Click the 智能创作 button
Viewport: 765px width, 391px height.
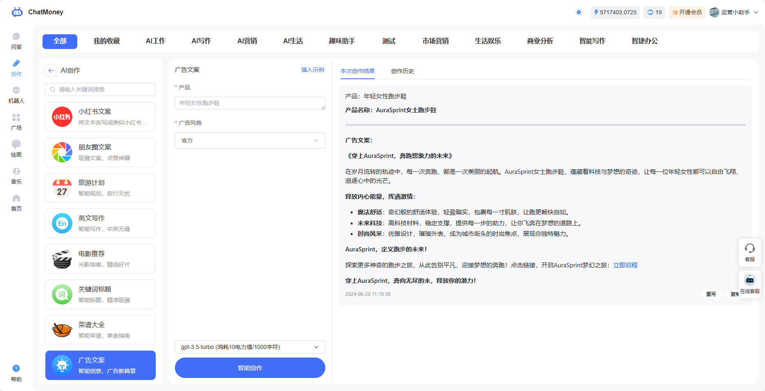[x=250, y=368]
